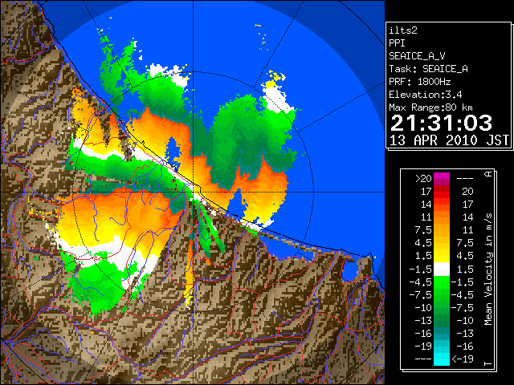
Task: Select the "PPI" scan type text
Action: (x=397, y=43)
